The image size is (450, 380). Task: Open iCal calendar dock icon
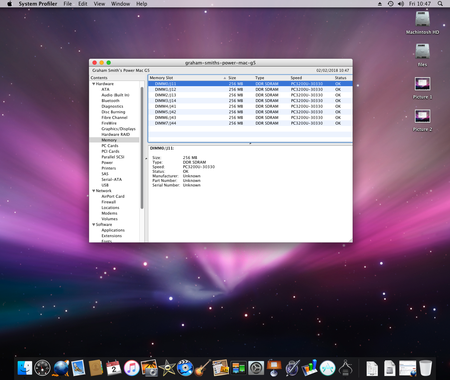pyautogui.click(x=114, y=368)
